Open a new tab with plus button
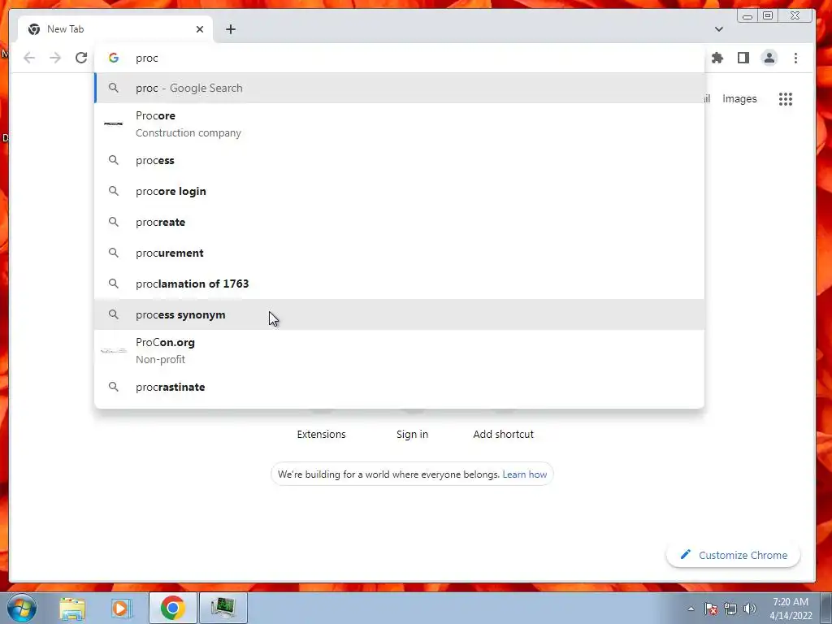 click(230, 29)
